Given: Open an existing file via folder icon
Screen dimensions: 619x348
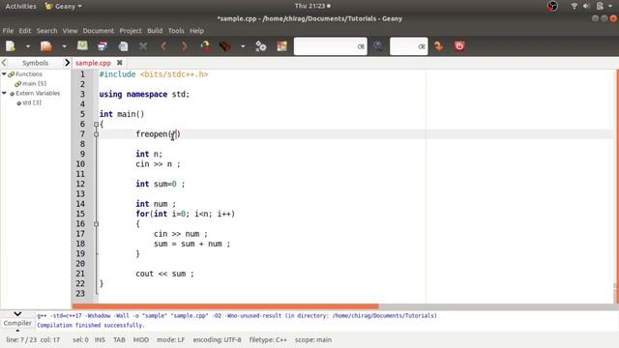Looking at the screenshot, I should pyautogui.click(x=46, y=46).
